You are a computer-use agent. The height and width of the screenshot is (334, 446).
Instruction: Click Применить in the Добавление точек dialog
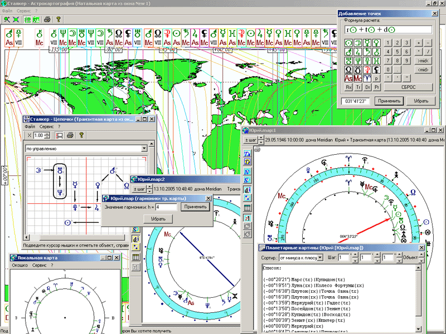coord(389,101)
